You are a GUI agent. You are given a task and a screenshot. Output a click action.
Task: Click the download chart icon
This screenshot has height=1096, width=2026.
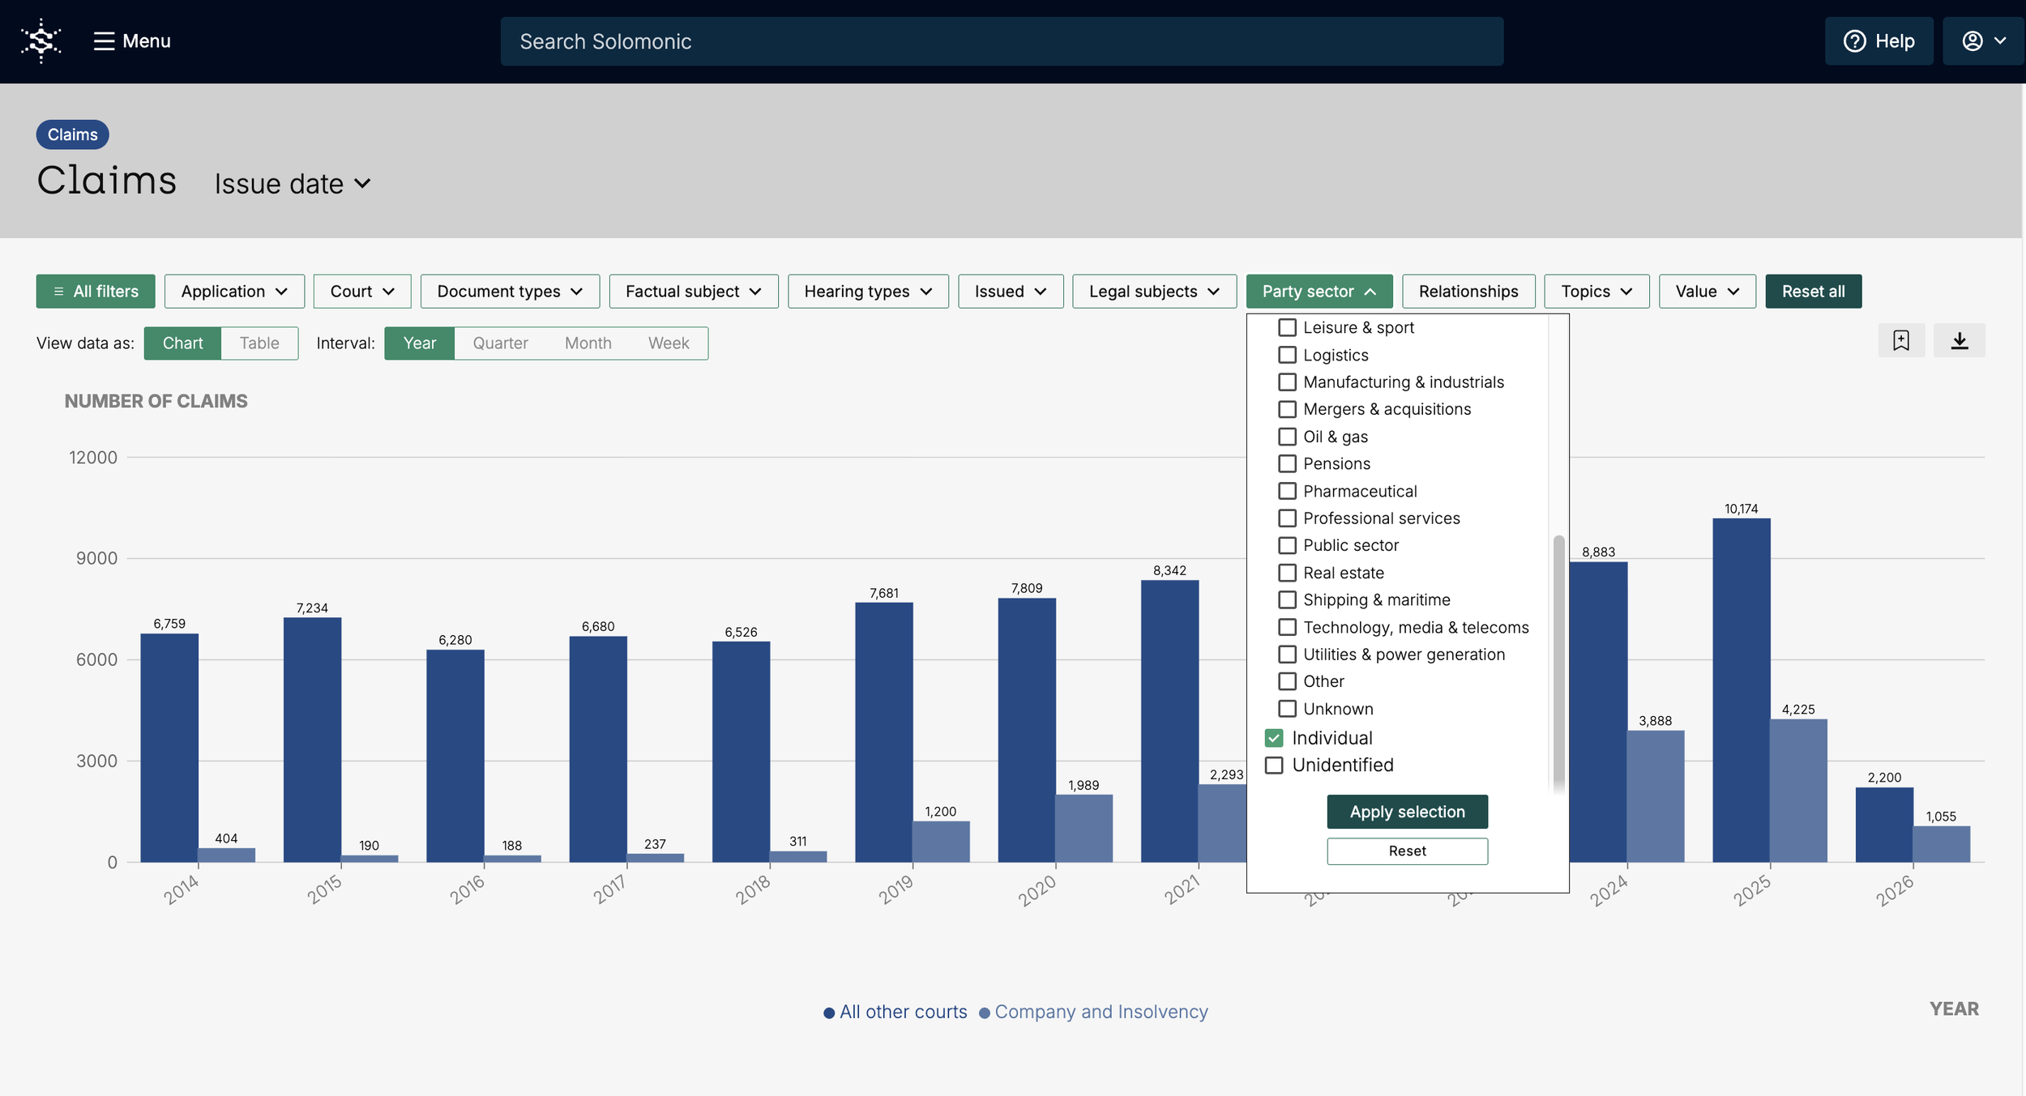1959,340
